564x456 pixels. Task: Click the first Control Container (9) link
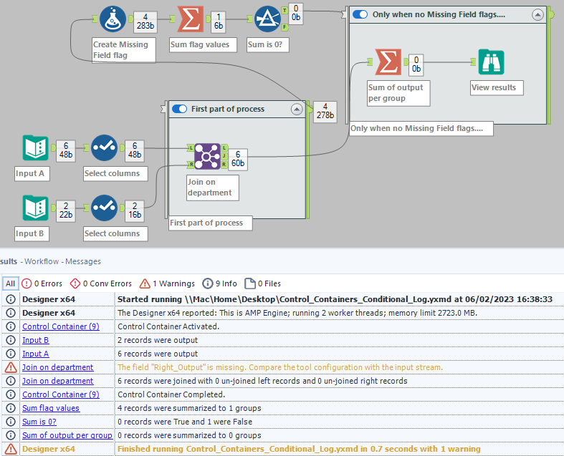(60, 326)
